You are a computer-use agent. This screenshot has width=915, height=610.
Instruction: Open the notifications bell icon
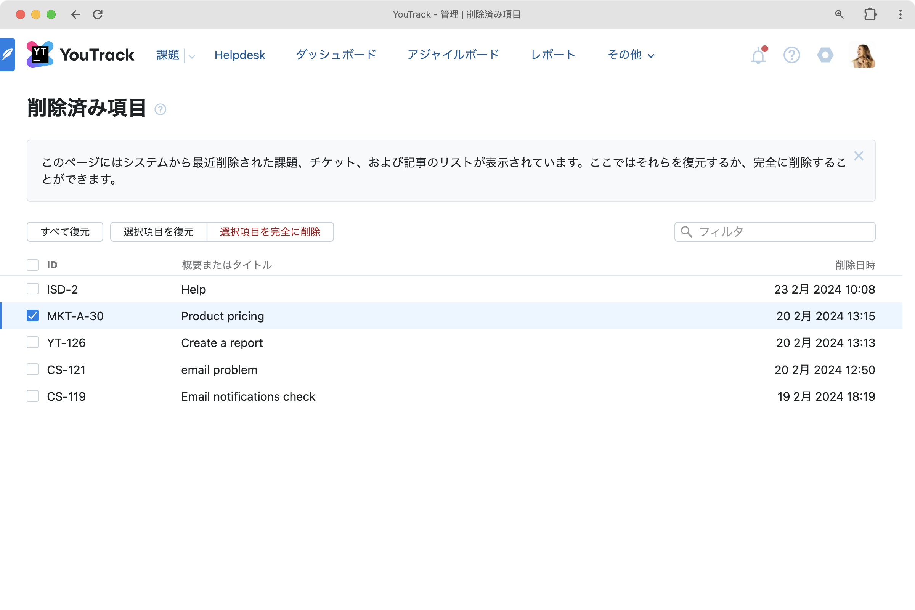click(x=758, y=56)
